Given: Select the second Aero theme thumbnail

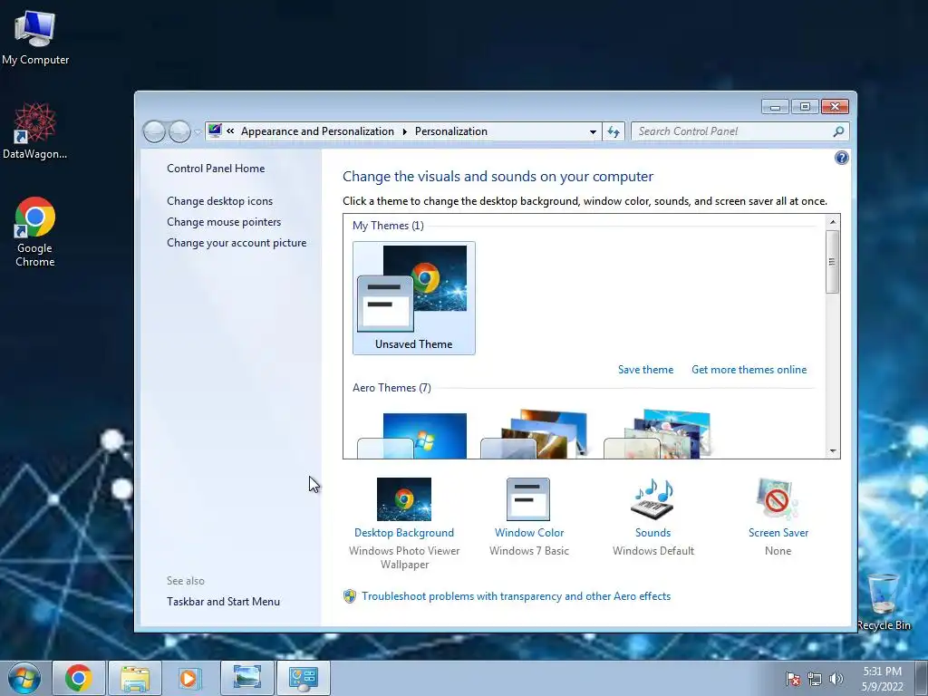Looking at the screenshot, I should 534,434.
